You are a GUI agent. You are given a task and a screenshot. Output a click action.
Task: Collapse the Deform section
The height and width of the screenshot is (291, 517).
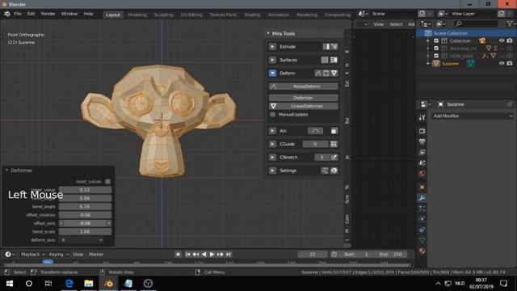pos(272,74)
